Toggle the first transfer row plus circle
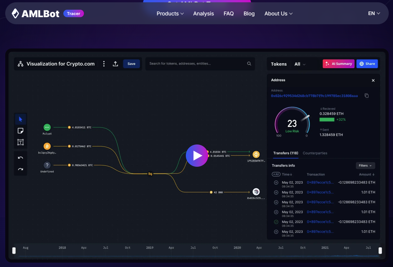The image size is (393, 267). pyautogui.click(x=276, y=182)
